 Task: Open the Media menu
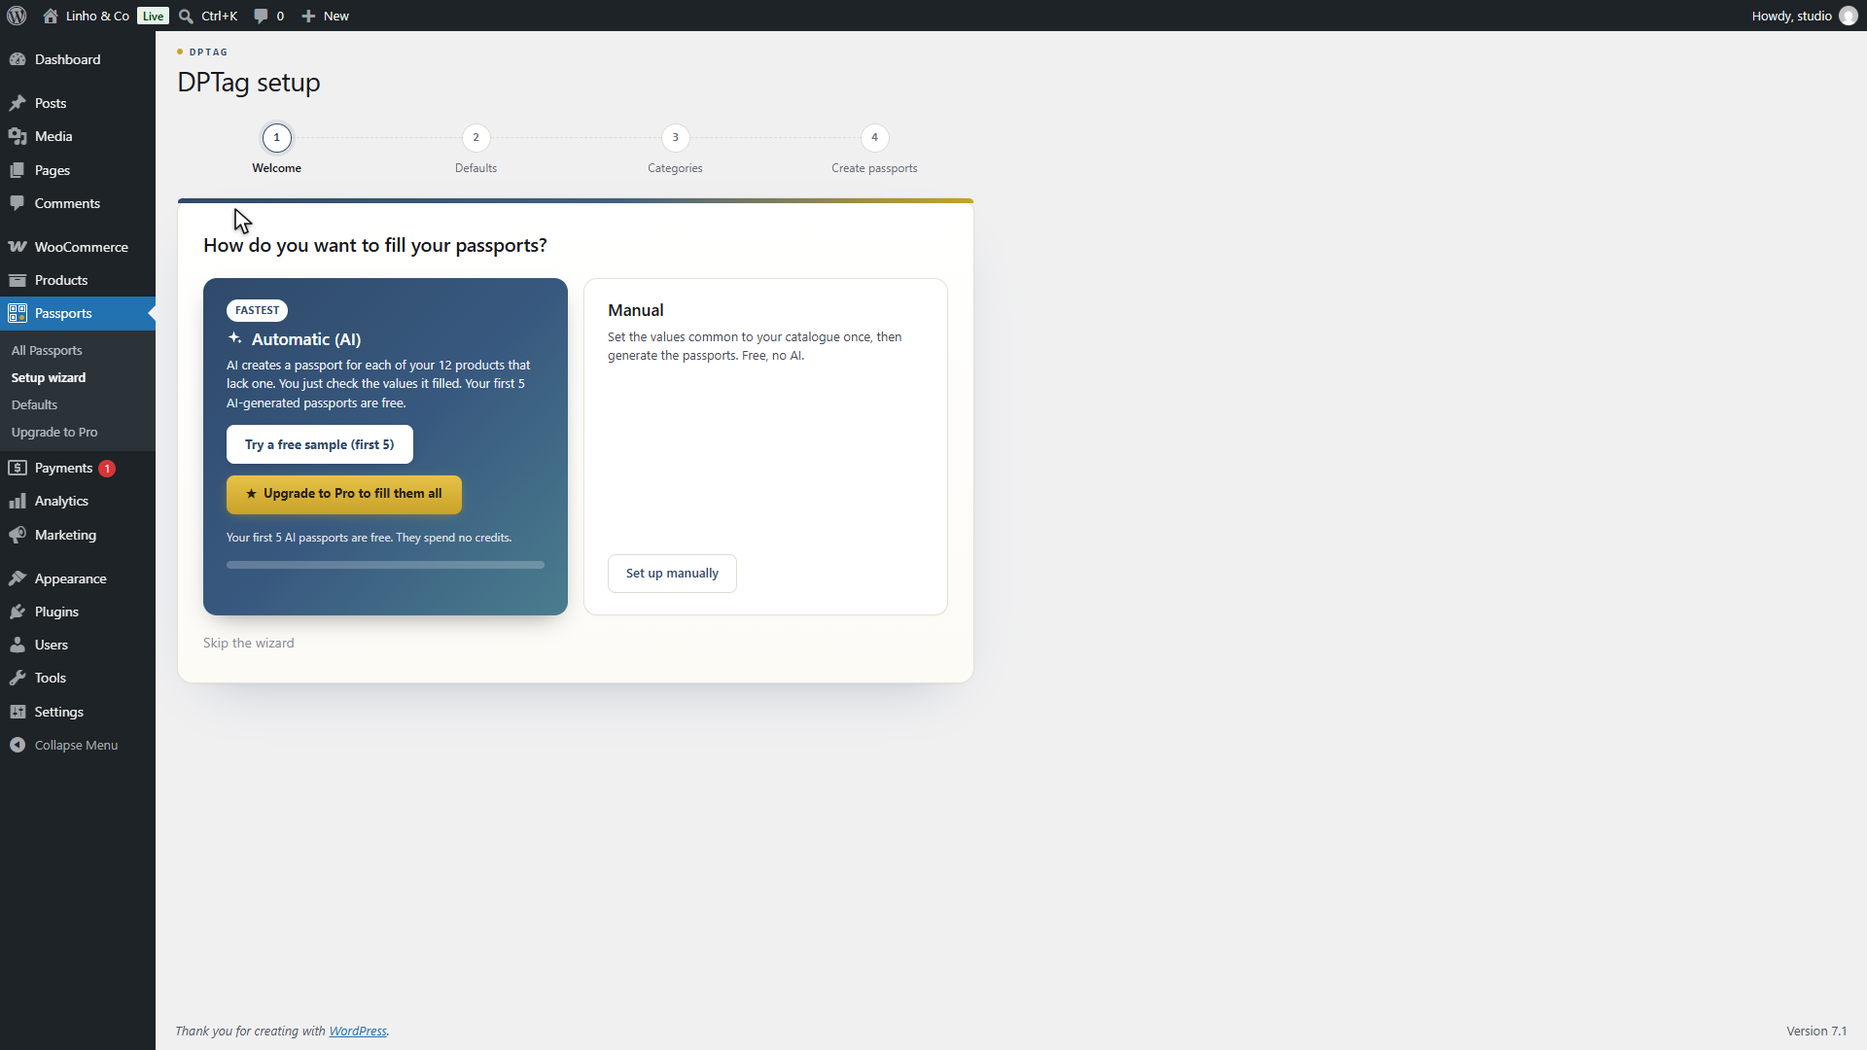pos(78,136)
